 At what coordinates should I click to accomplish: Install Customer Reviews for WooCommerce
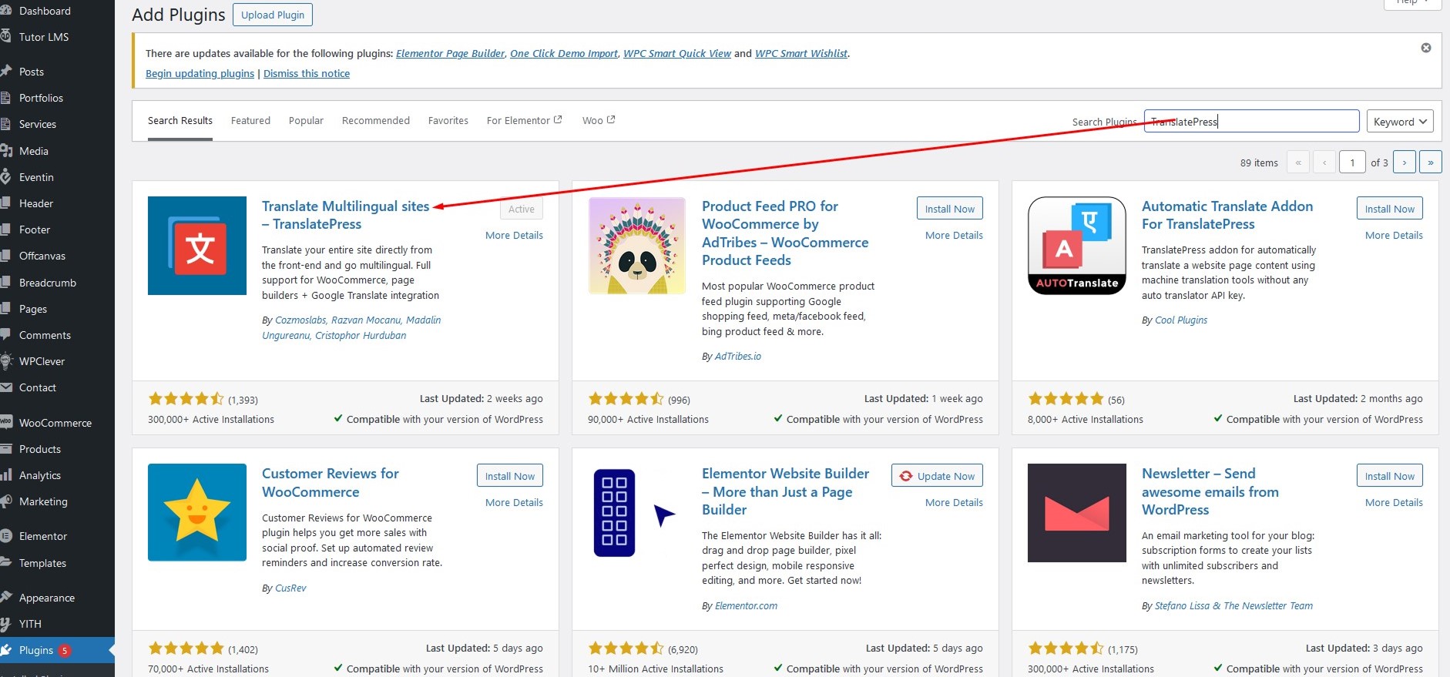click(509, 476)
